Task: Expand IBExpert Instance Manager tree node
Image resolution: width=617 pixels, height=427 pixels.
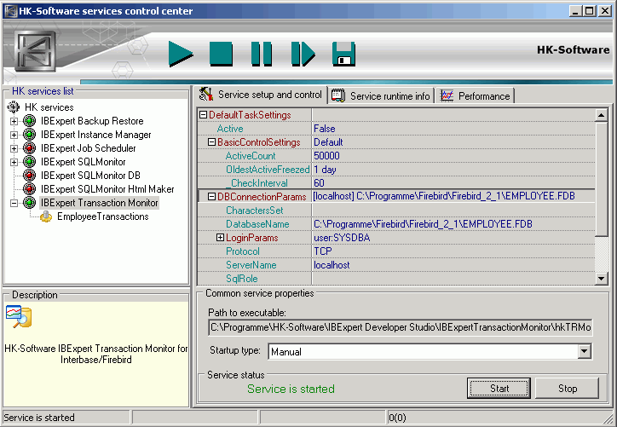Action: (14, 135)
